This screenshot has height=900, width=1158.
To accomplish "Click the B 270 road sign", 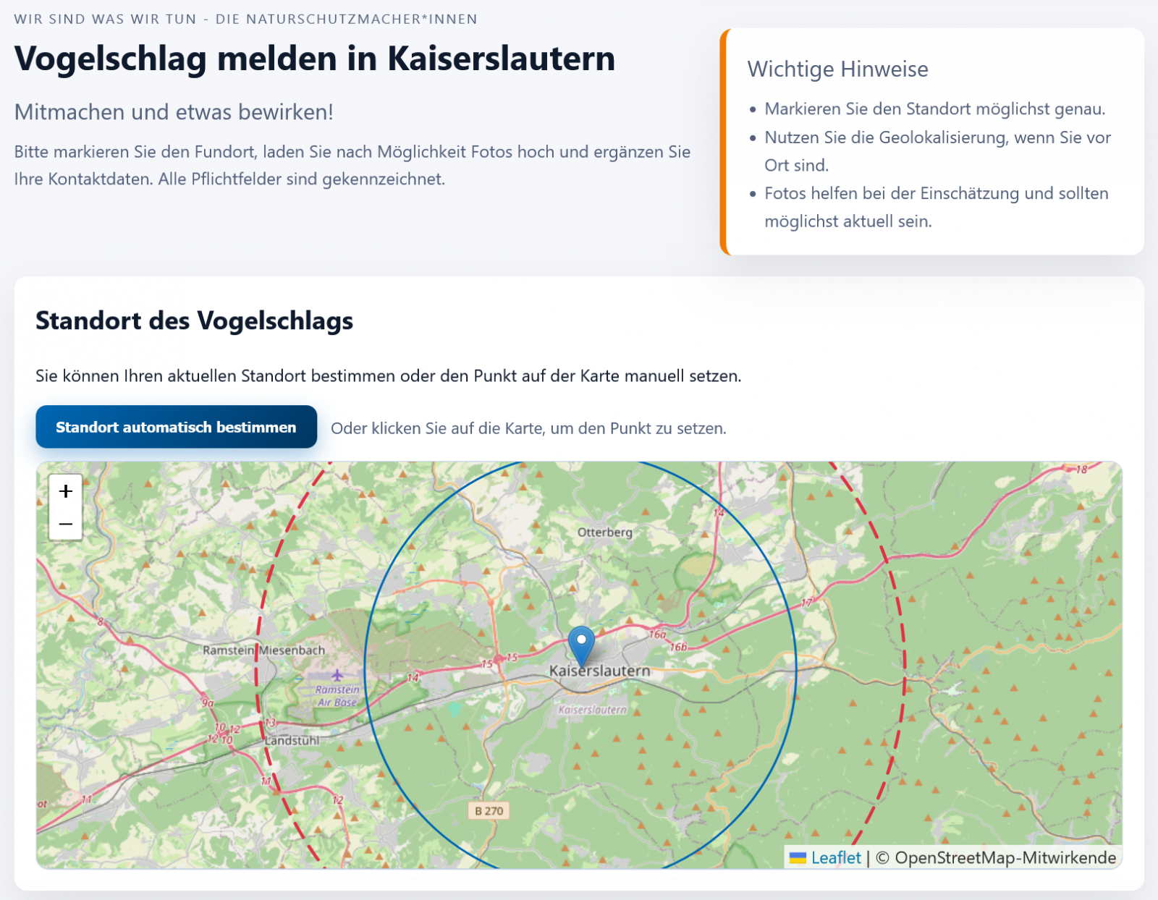I will (x=489, y=811).
